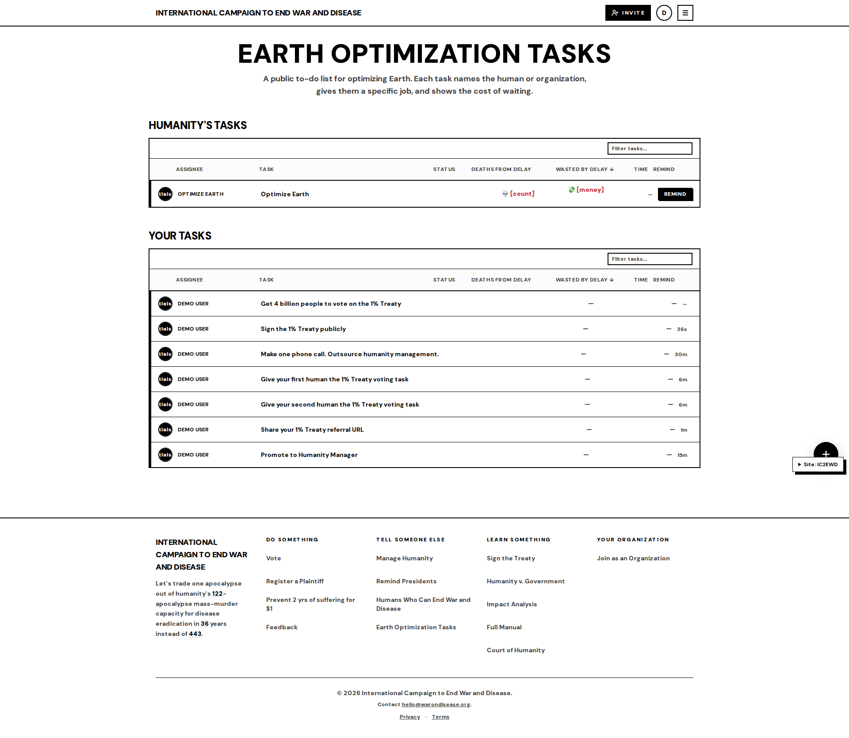Sort Humanity's Tasks by Wasted by Delay

tap(585, 169)
